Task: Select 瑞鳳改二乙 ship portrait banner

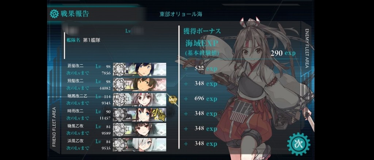Action: pos(140,99)
